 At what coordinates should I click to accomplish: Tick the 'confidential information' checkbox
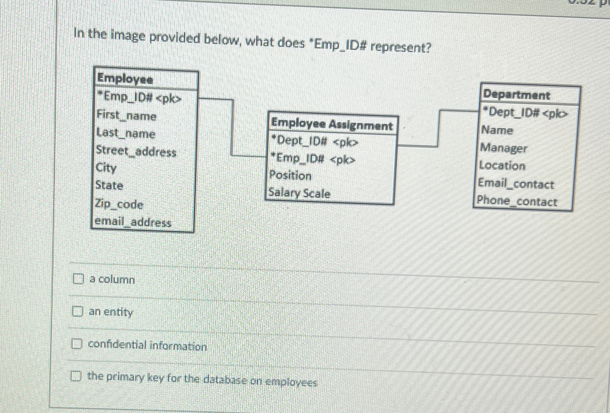pos(76,344)
